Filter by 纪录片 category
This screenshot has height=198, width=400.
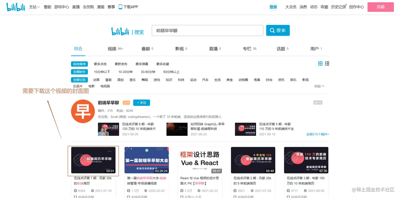[78, 86]
